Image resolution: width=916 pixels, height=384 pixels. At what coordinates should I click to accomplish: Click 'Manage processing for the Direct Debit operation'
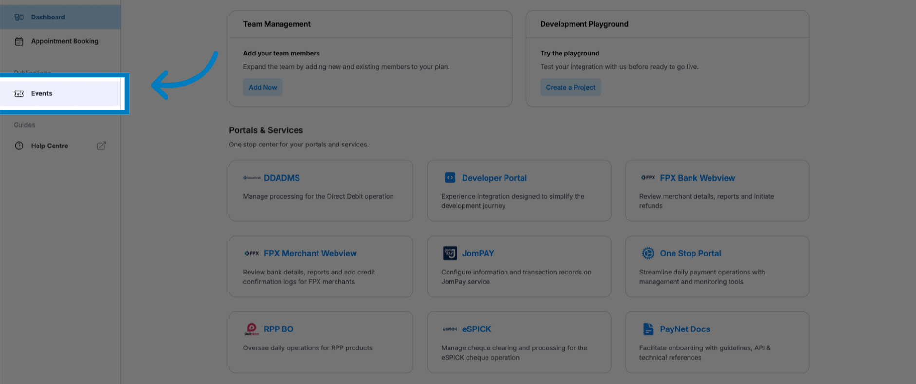(318, 196)
